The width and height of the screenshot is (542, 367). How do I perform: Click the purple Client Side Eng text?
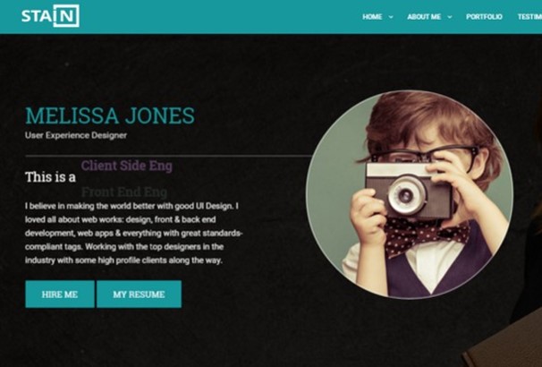coord(126,166)
